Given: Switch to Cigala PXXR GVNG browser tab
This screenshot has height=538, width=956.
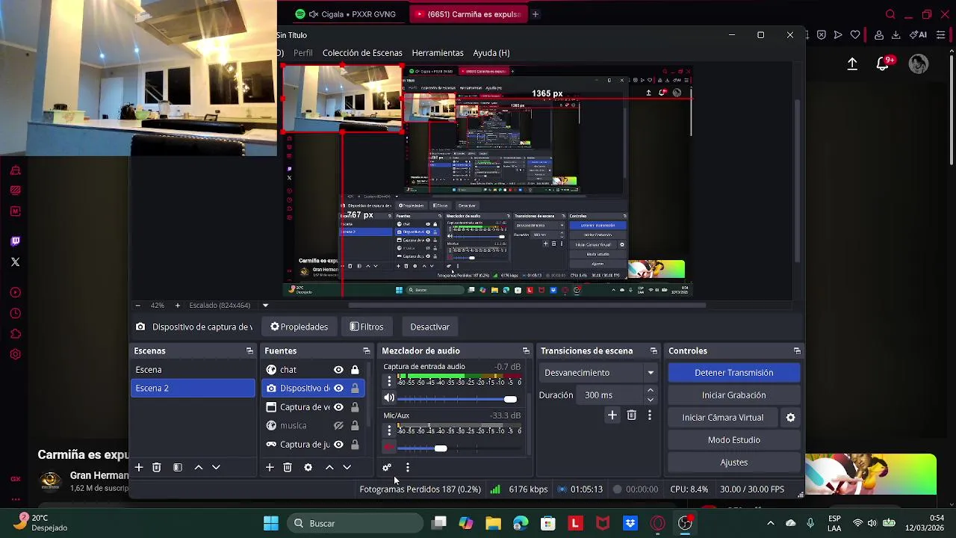Looking at the screenshot, I should pyautogui.click(x=345, y=14).
